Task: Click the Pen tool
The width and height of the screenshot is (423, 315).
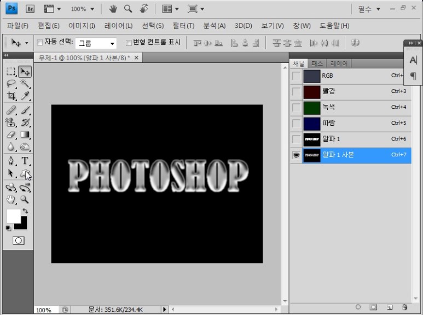Action: [10, 161]
